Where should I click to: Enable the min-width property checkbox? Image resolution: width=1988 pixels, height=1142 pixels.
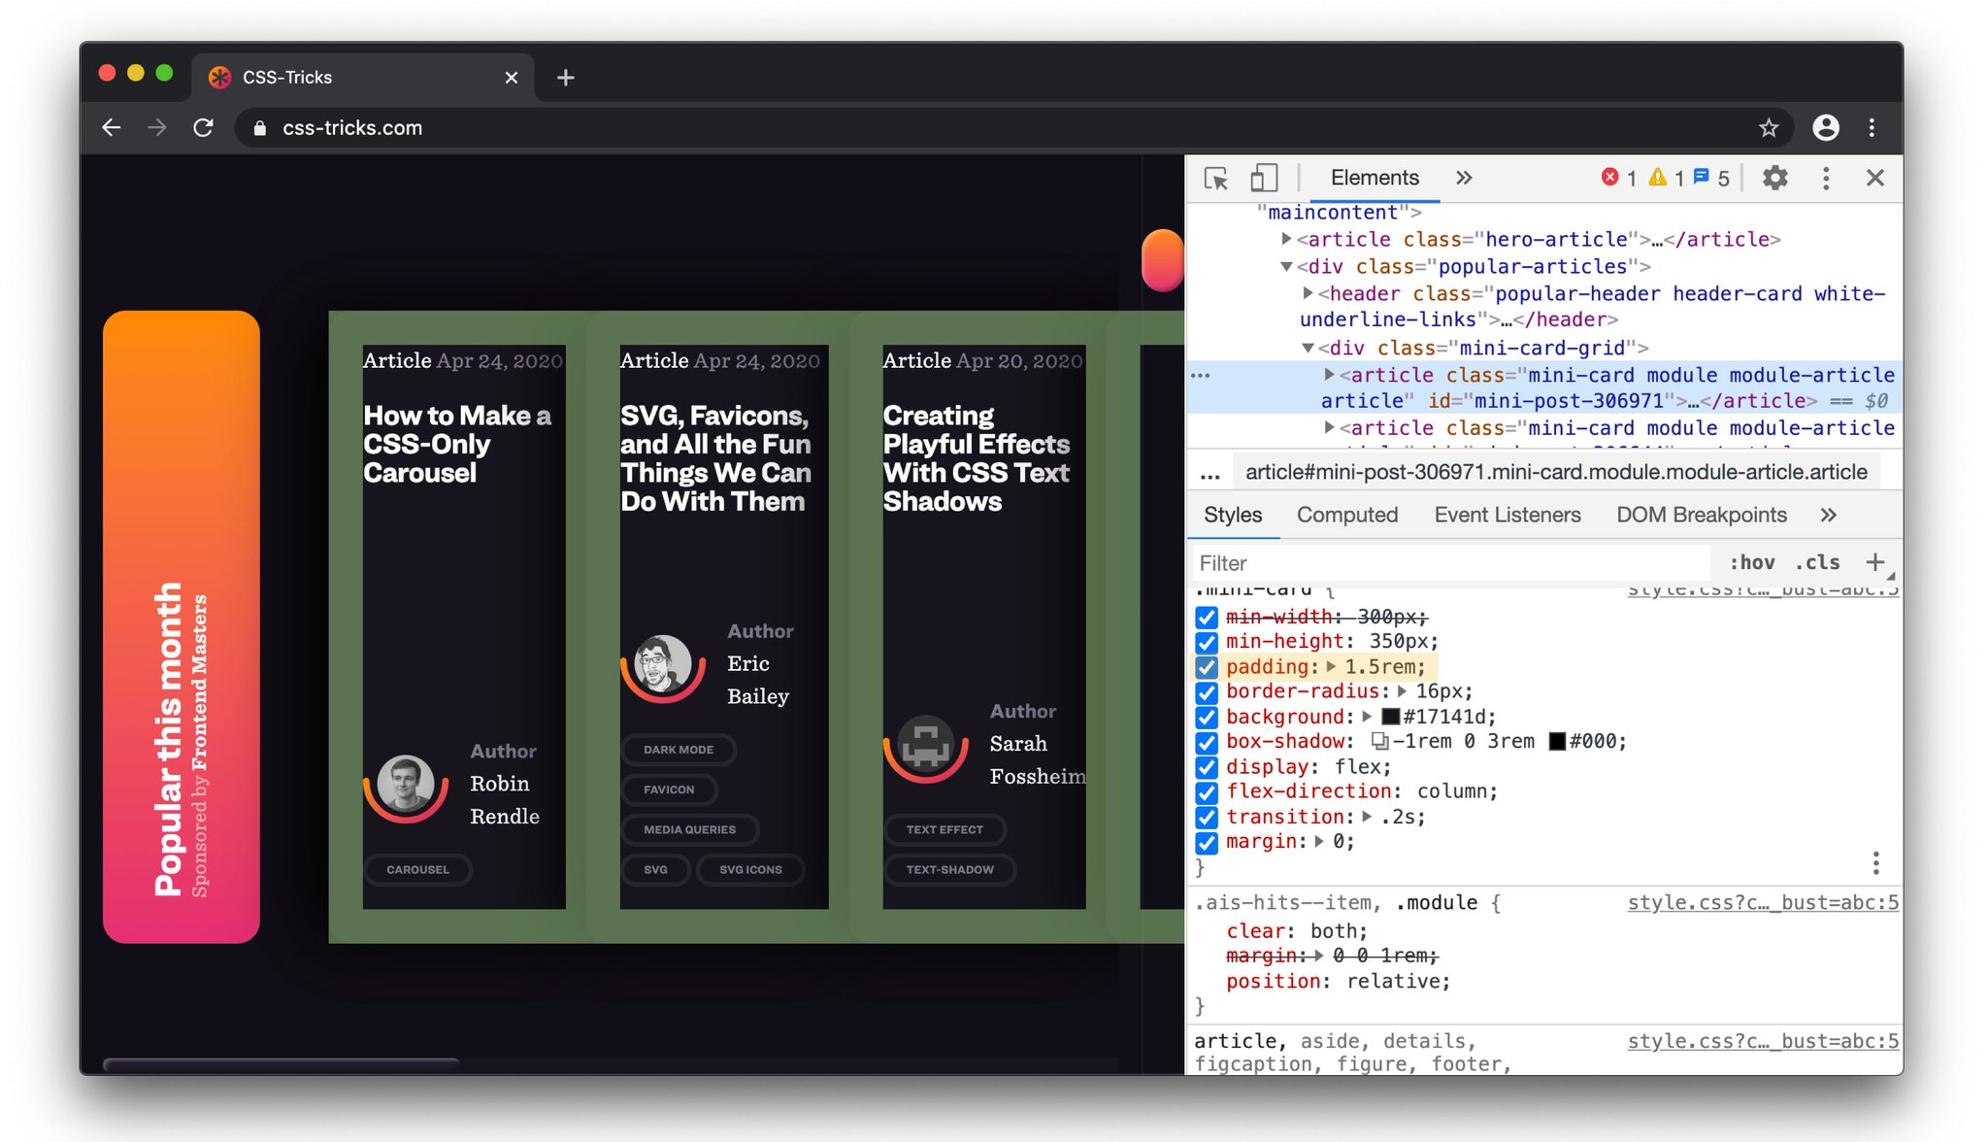click(1207, 618)
